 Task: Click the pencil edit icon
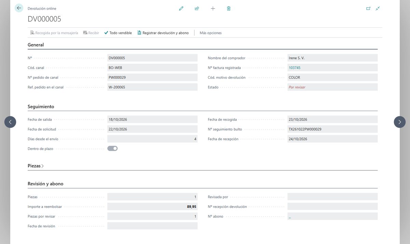tap(181, 8)
